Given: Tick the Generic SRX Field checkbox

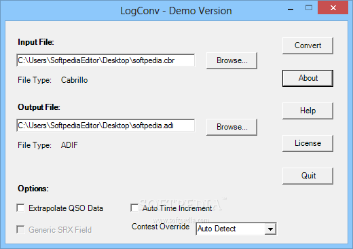Looking at the screenshot, I should 20,229.
